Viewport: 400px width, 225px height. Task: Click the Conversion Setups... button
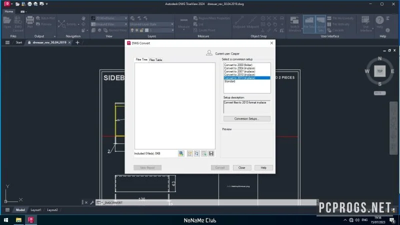click(x=246, y=118)
